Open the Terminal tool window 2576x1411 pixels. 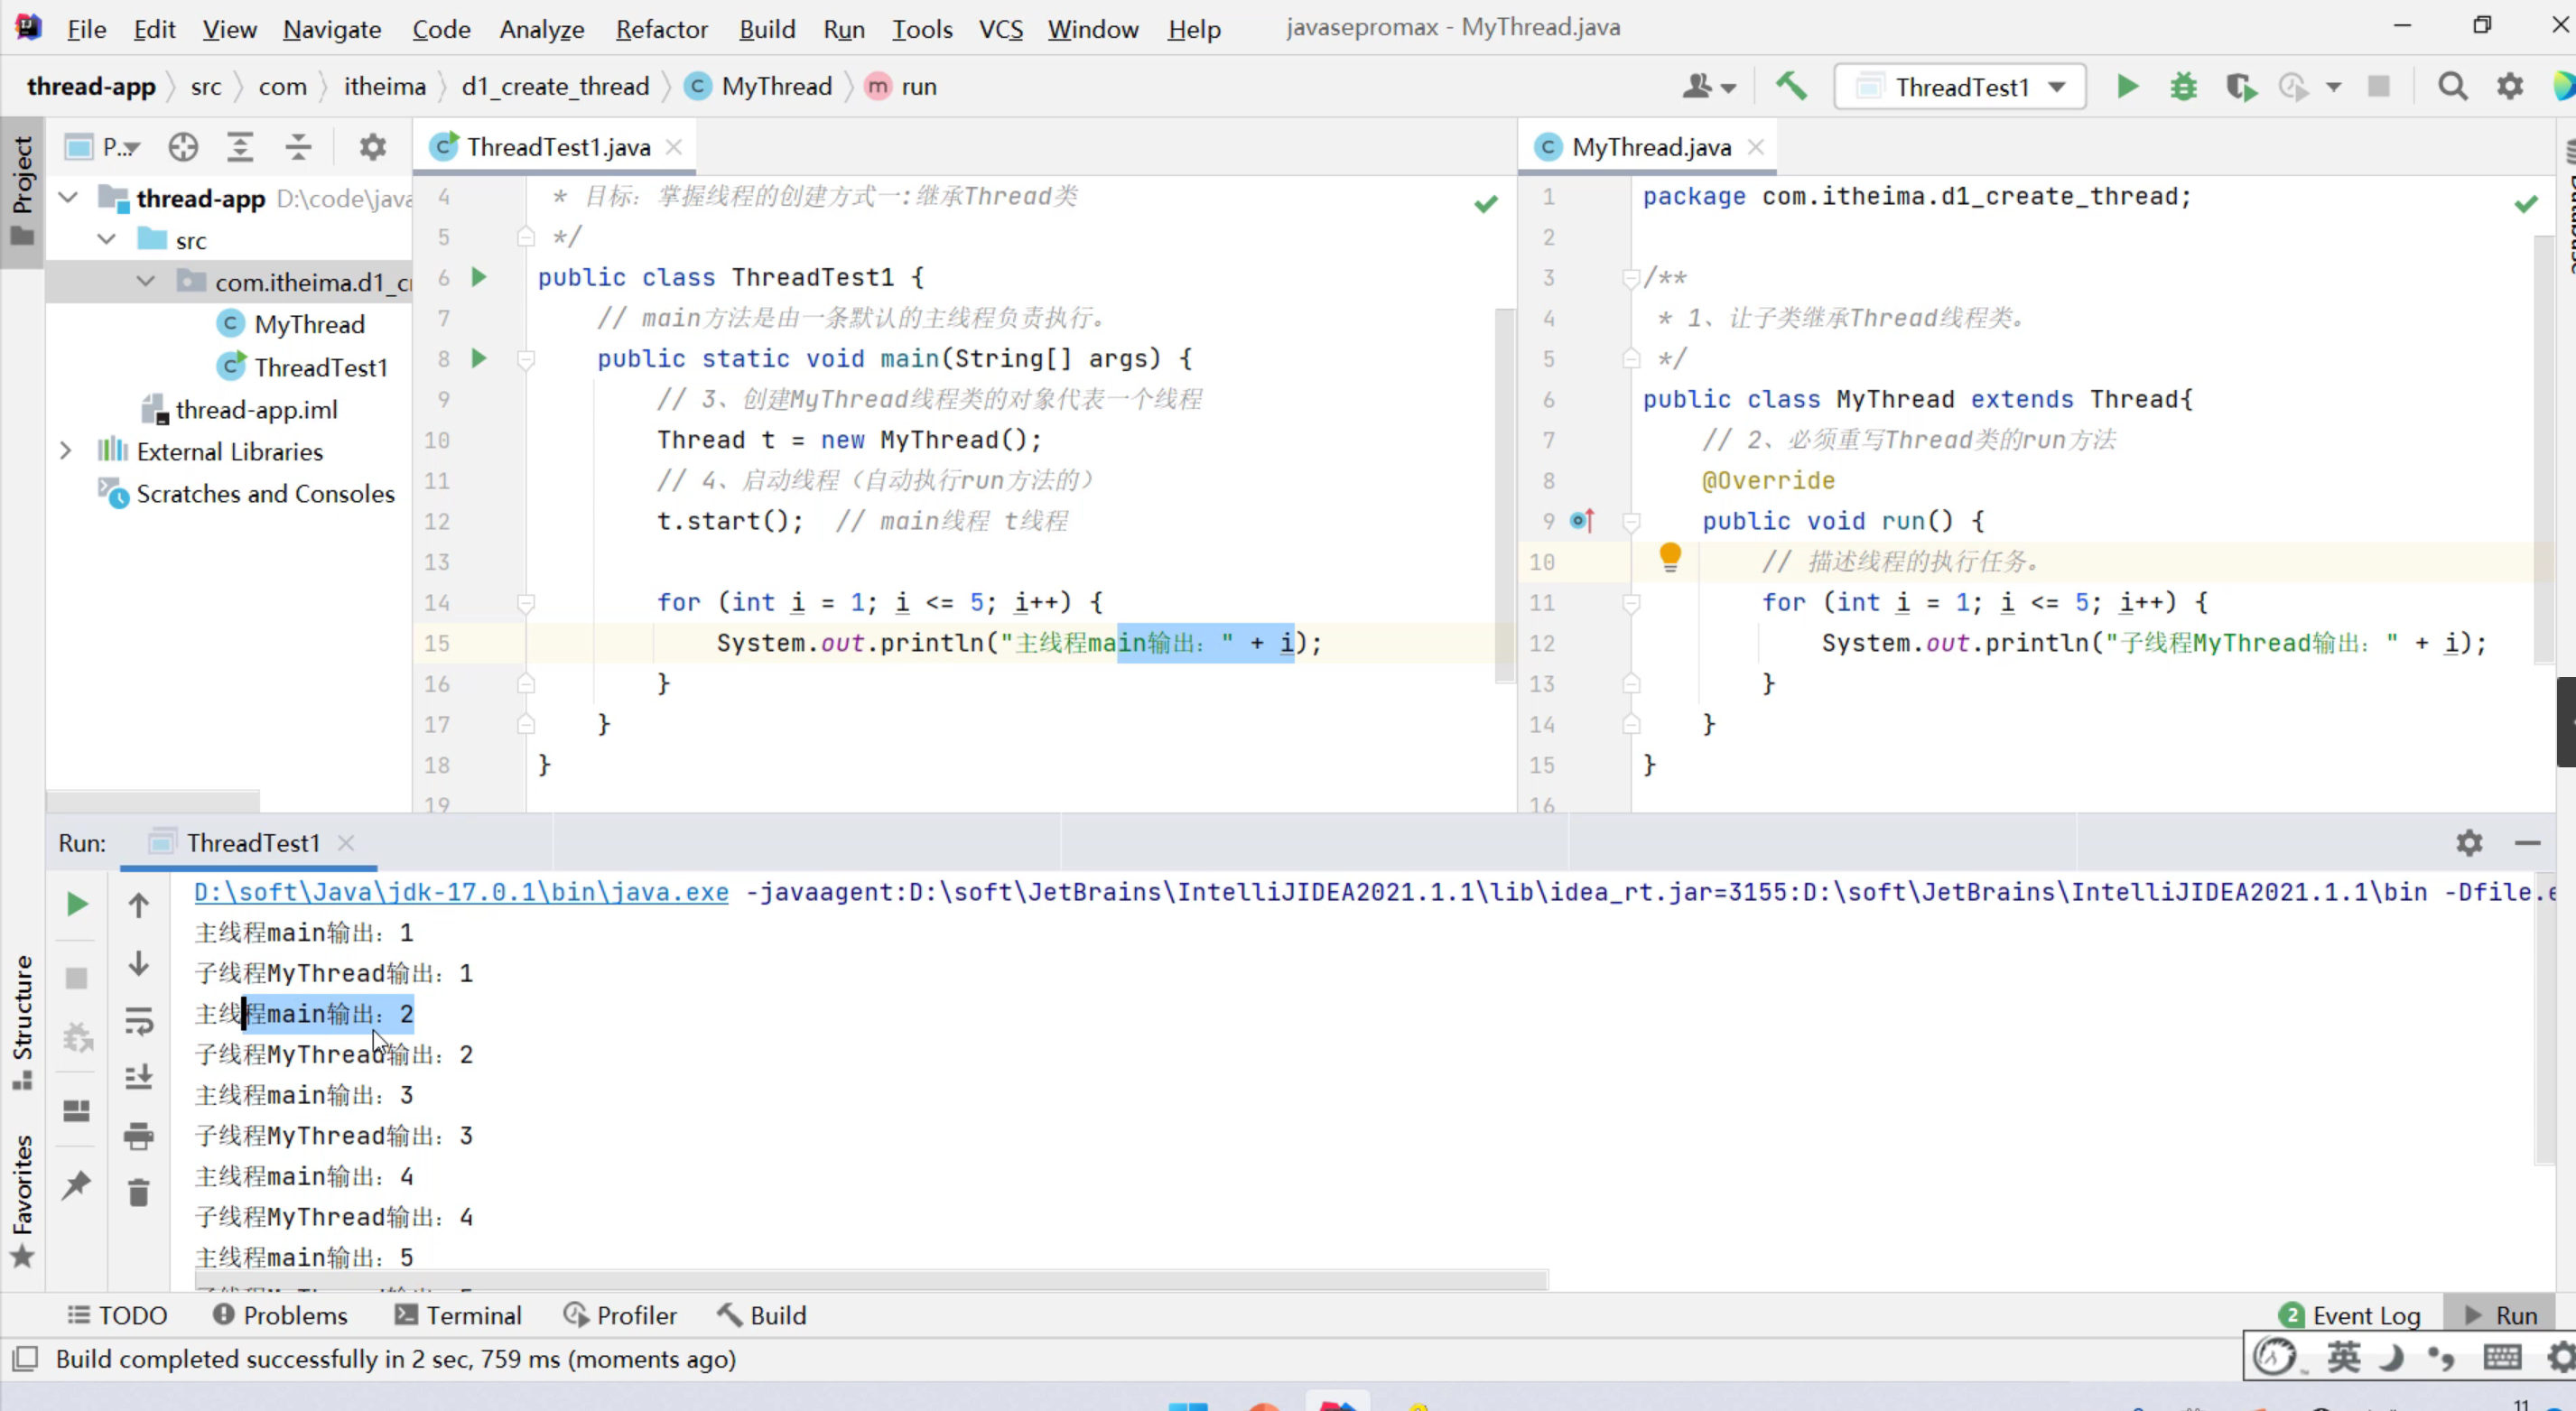pos(458,1315)
